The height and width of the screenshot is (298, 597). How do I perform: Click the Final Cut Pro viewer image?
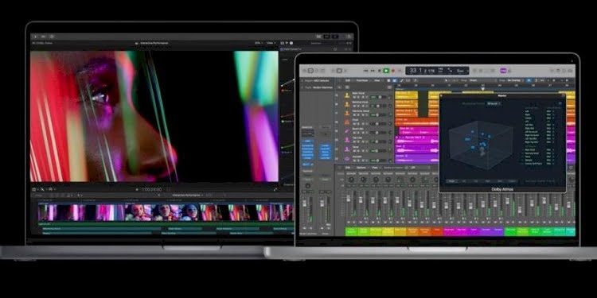click(x=154, y=116)
